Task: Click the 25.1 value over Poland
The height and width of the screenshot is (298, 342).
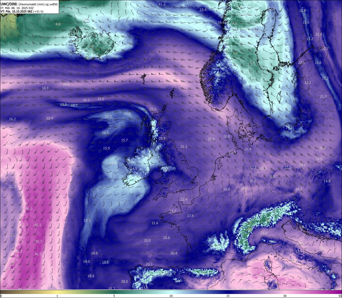Action: click(302, 165)
